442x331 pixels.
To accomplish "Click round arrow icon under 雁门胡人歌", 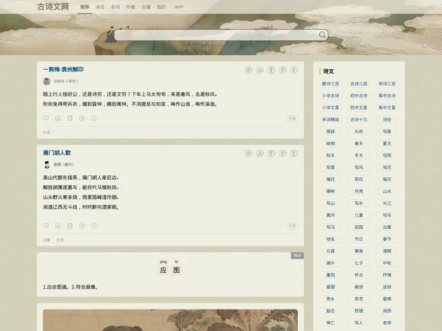I will 93,226.
